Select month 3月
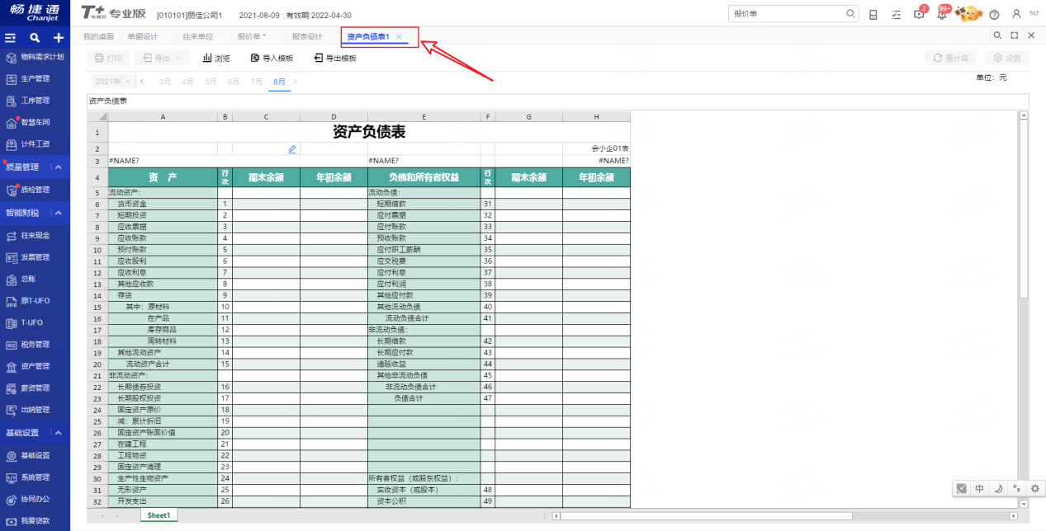The height and width of the screenshot is (531, 1046). click(x=165, y=82)
